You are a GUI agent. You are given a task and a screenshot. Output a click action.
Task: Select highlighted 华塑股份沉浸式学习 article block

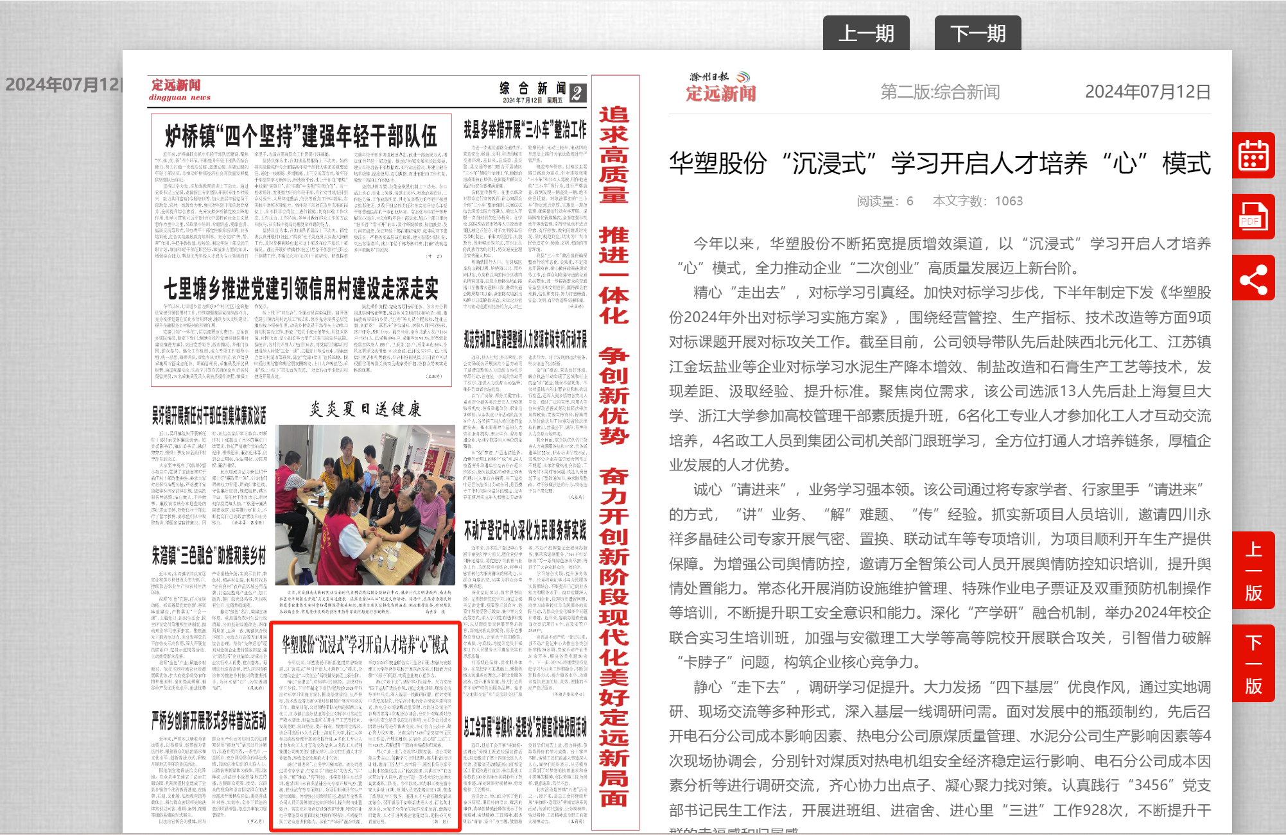(x=365, y=725)
